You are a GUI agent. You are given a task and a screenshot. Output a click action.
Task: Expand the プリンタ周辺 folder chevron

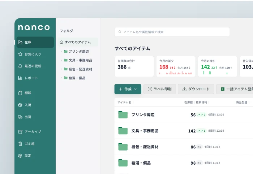[61, 51]
